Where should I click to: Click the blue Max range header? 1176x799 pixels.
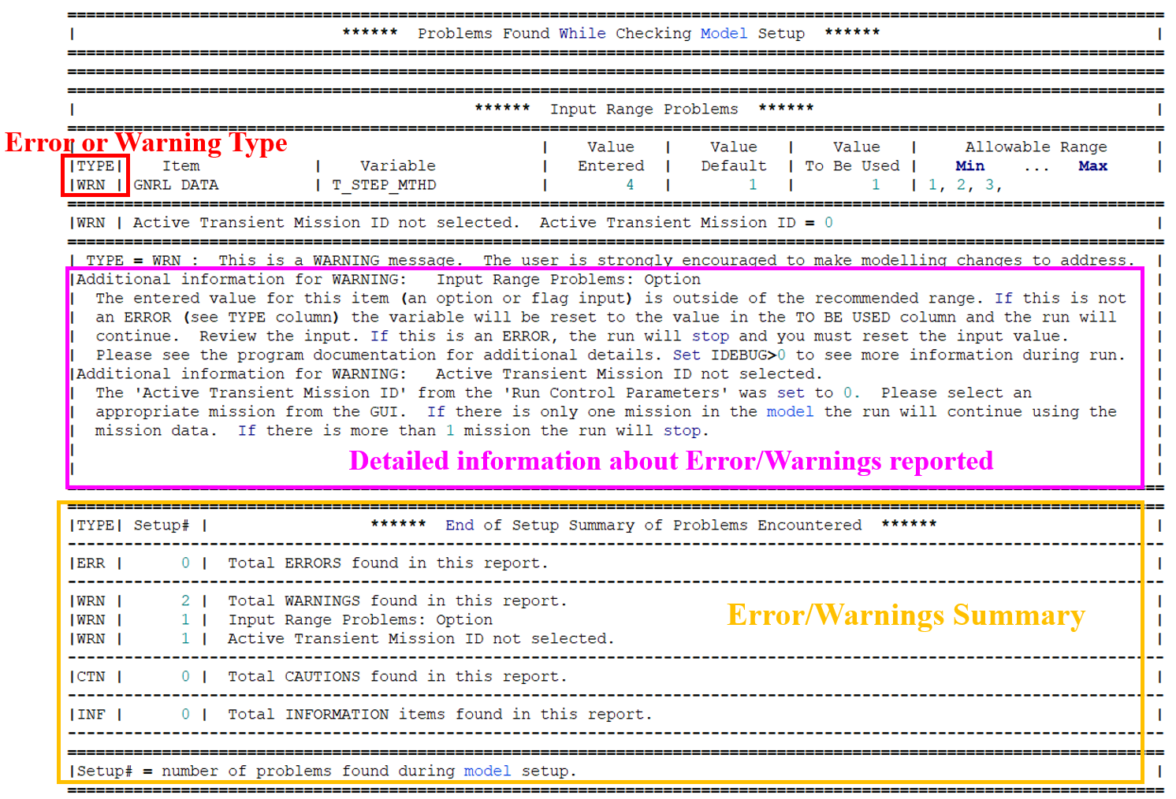[1092, 166]
